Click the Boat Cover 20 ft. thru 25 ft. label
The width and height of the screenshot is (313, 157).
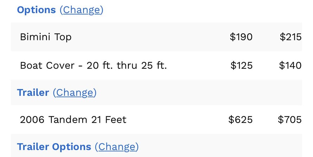click(93, 65)
